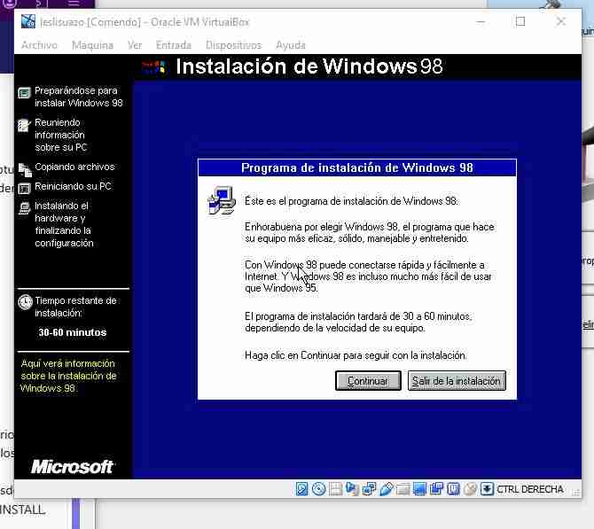Viewport: 594px width, 529px height.
Task: Click the Copiando archivos step icon
Action: [24, 167]
